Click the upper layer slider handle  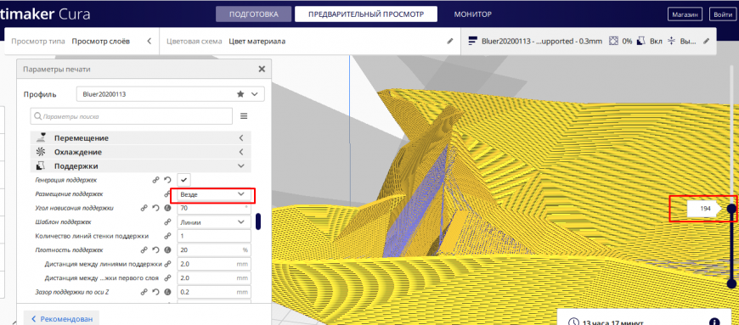point(731,209)
